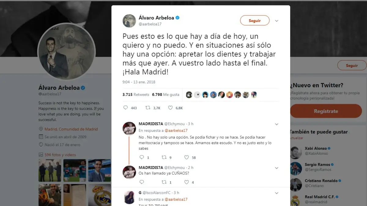Open Real Madrid crest photo thumbnail
This screenshot has height=206, width=367.
click(99, 195)
